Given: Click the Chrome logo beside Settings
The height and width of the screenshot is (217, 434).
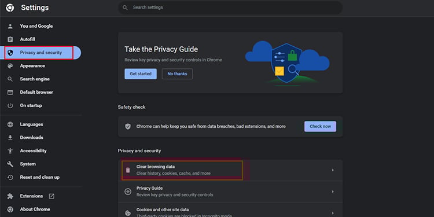Looking at the screenshot, I should tap(10, 8).
